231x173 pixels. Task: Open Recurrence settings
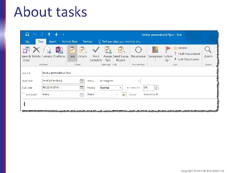(138, 52)
